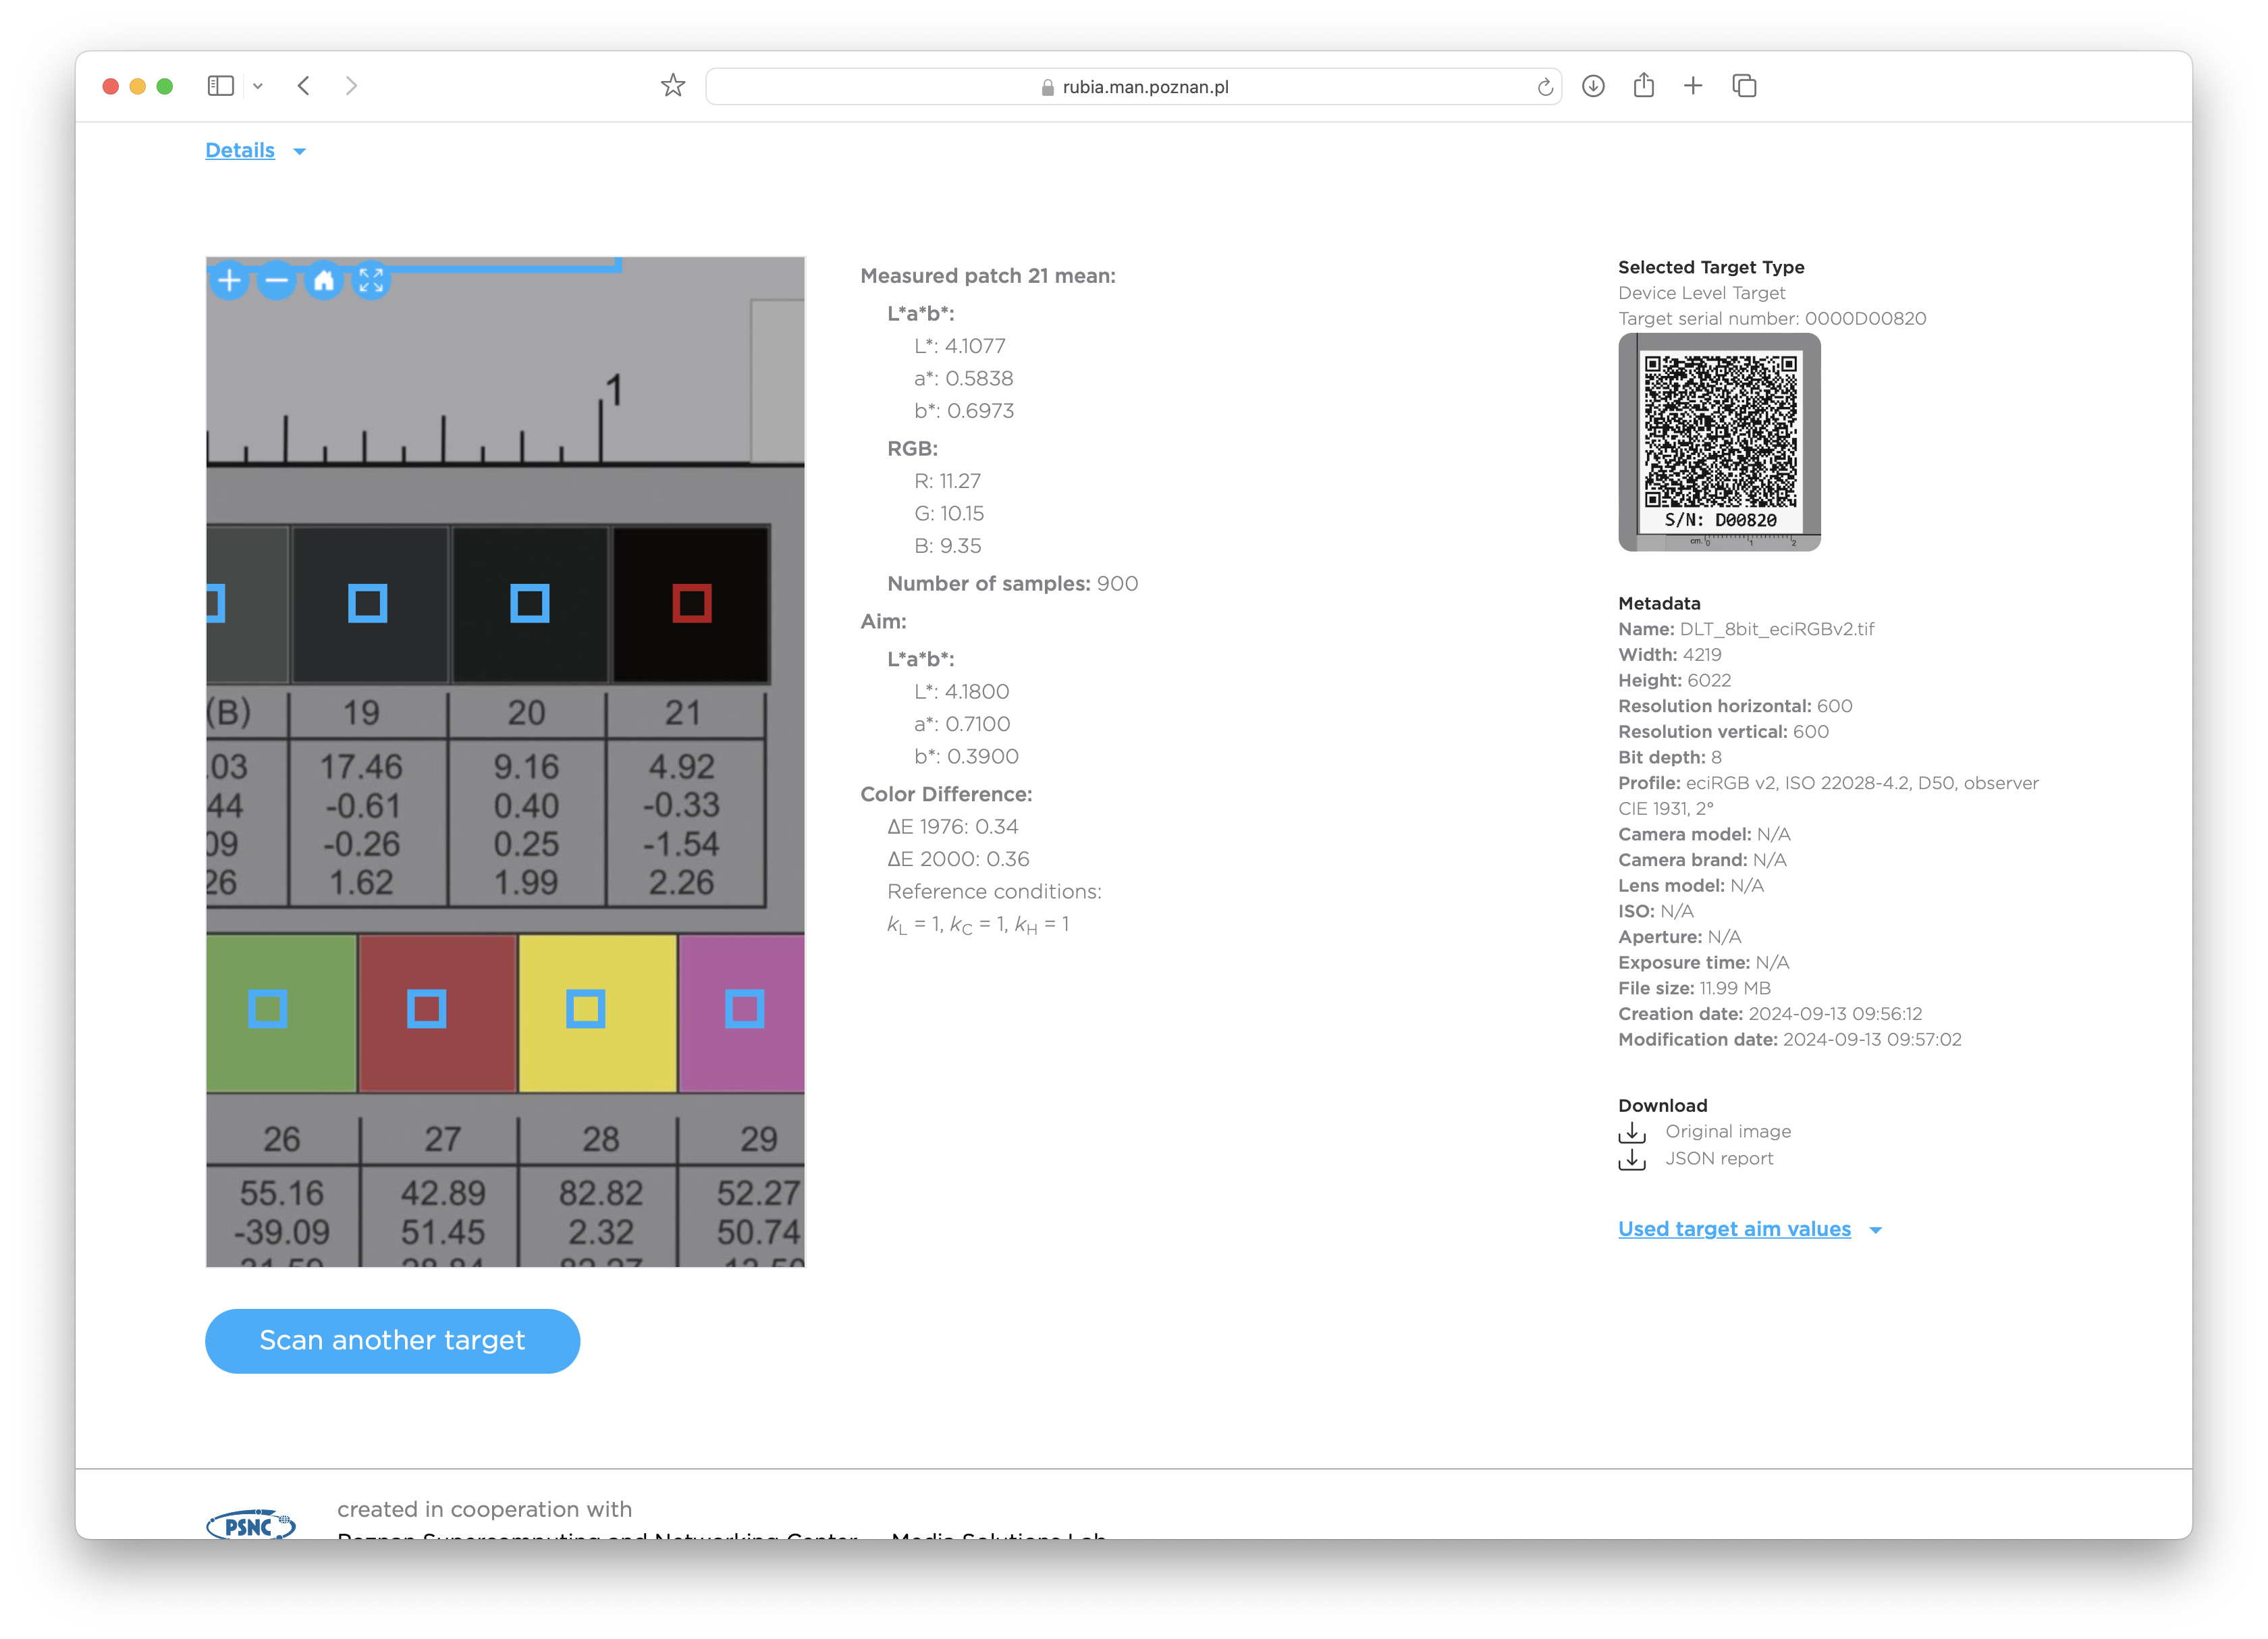The height and width of the screenshot is (1639, 2268).
Task: Select the red marker on patch 21
Action: (692, 604)
